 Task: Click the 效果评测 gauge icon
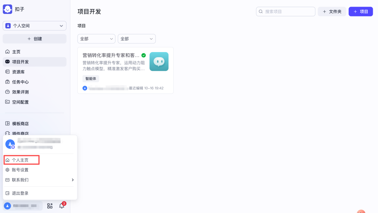click(7, 92)
